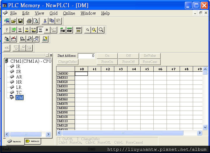Open the File menu
The width and height of the screenshot is (210, 153).
[x=13, y=13]
